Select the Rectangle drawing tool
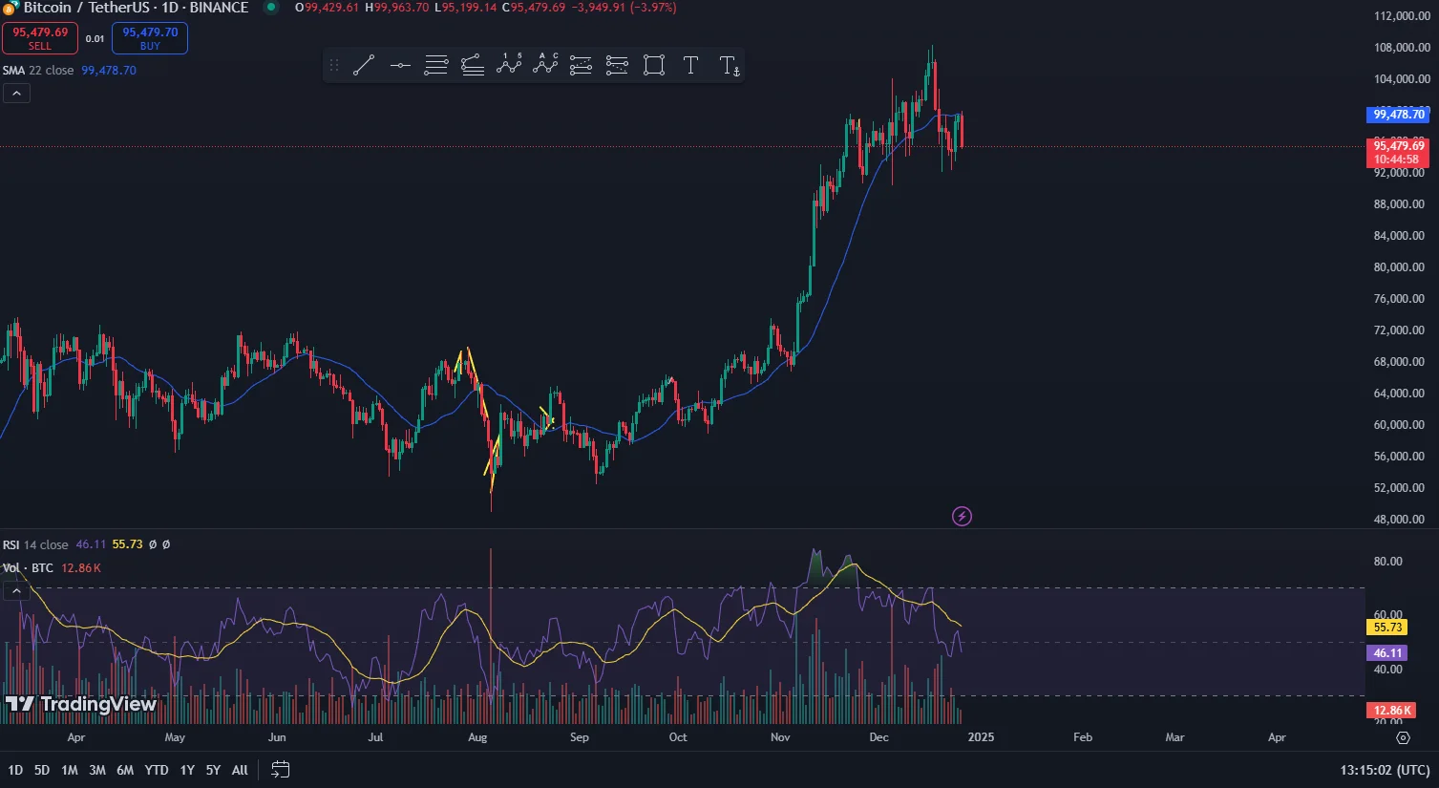Screen dimensions: 1439x788 pos(654,66)
